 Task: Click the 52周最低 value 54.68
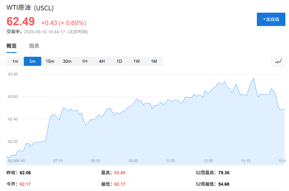pos(223,184)
